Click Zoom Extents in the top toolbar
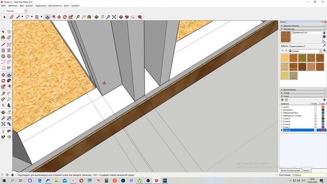This screenshot has width=327, height=184. pos(114,17)
